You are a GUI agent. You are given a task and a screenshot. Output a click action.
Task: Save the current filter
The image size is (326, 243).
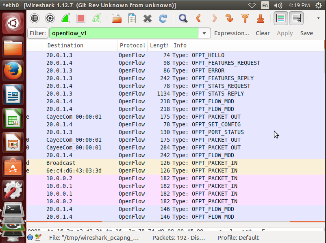306,33
